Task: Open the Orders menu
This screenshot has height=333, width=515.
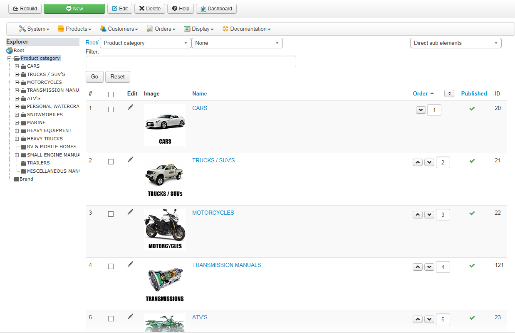Action: point(161,29)
